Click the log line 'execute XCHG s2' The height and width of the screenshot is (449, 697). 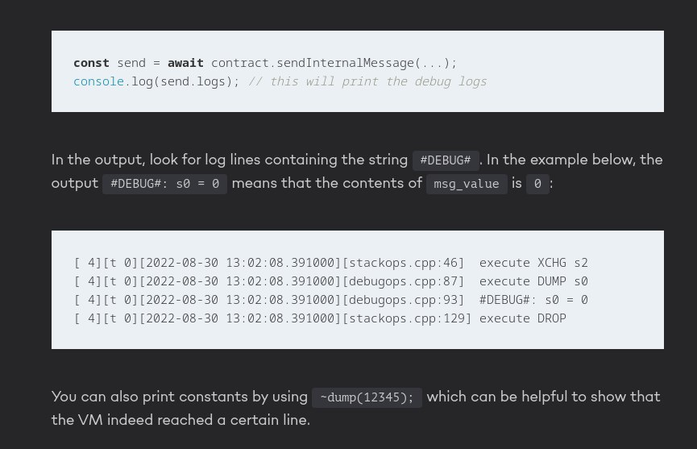(533, 263)
